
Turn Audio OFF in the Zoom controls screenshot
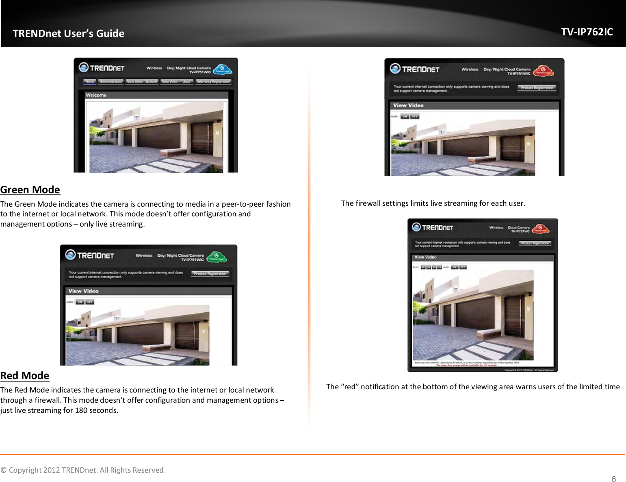[463, 267]
